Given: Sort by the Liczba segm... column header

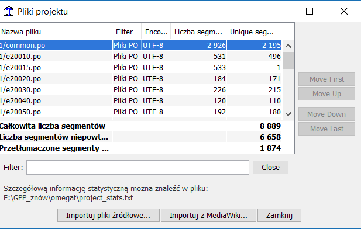Looking at the screenshot, I should click(x=198, y=32).
